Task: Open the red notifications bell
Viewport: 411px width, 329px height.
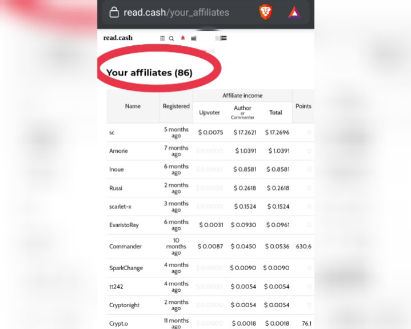Action: coord(183,38)
